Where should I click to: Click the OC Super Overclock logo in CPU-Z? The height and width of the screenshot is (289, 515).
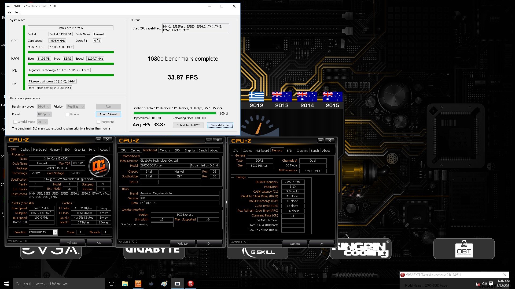[99, 166]
